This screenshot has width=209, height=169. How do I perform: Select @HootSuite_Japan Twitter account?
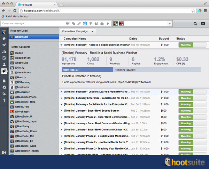click(24, 121)
